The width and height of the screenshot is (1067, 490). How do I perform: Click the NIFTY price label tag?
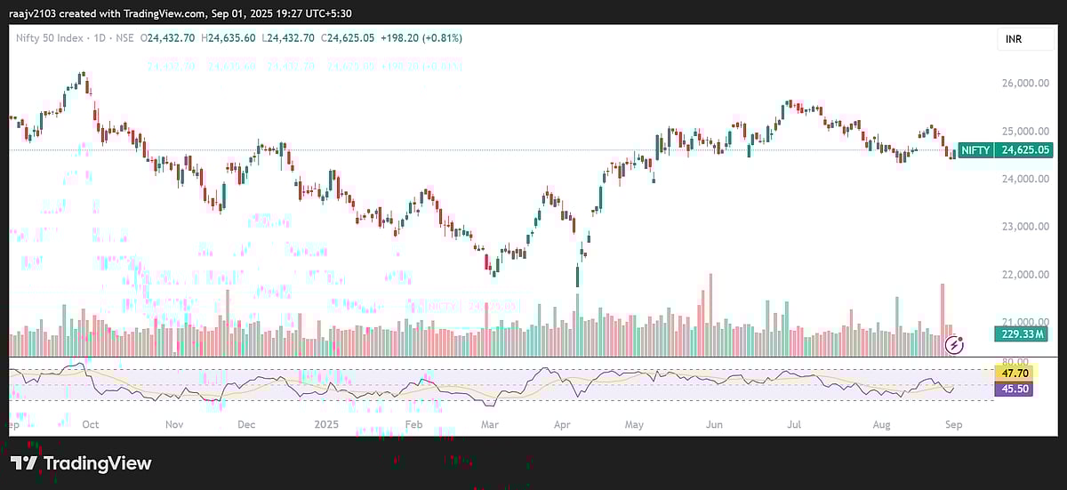coord(975,151)
